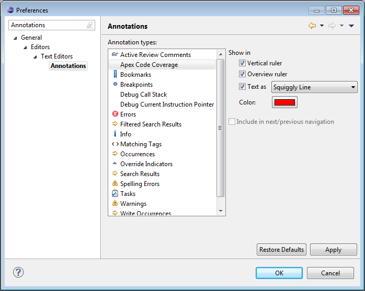Select Annotations in the preferences tree
This screenshot has width=365, height=291.
68,66
